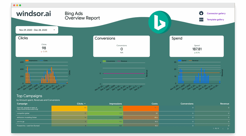
Task: Click the Bing Ads Overview Report title
Action: tap(82, 16)
